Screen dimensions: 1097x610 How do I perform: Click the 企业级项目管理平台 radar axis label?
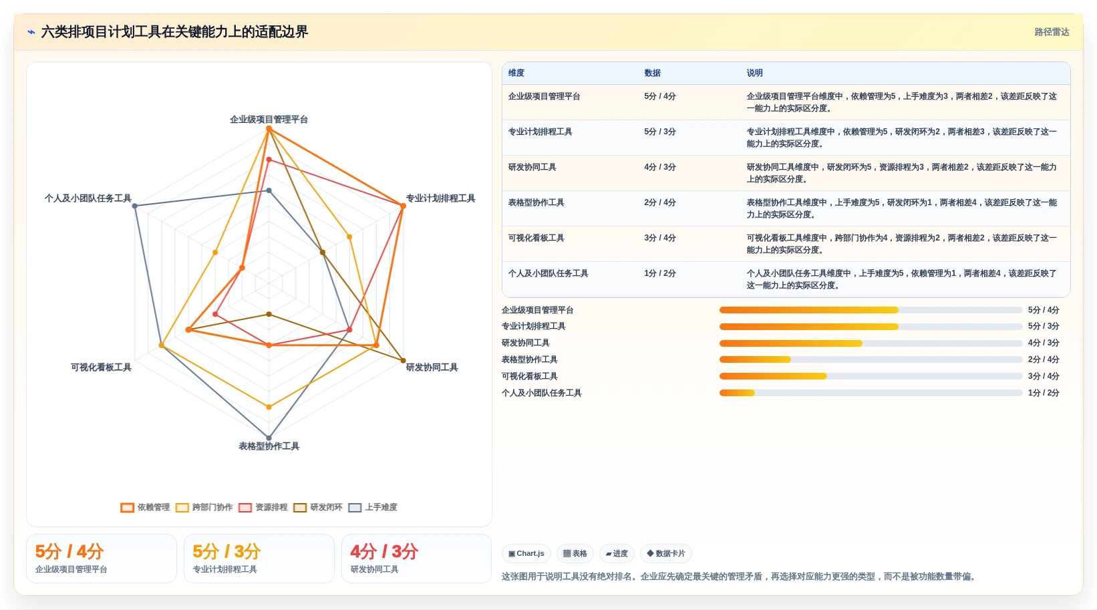click(x=269, y=120)
